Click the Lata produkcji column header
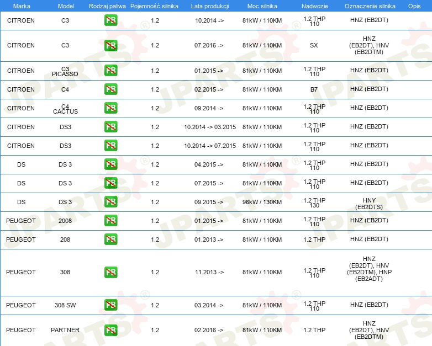This screenshot has width=432, height=346. point(210,6)
